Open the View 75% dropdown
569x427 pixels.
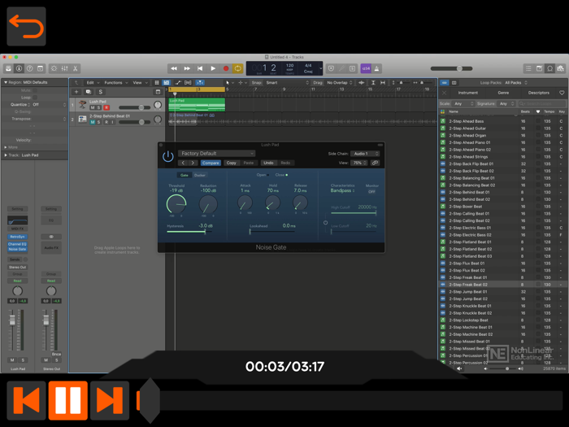pyautogui.click(x=359, y=163)
